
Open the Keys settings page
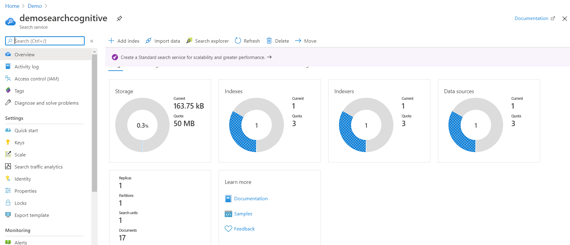[19, 142]
